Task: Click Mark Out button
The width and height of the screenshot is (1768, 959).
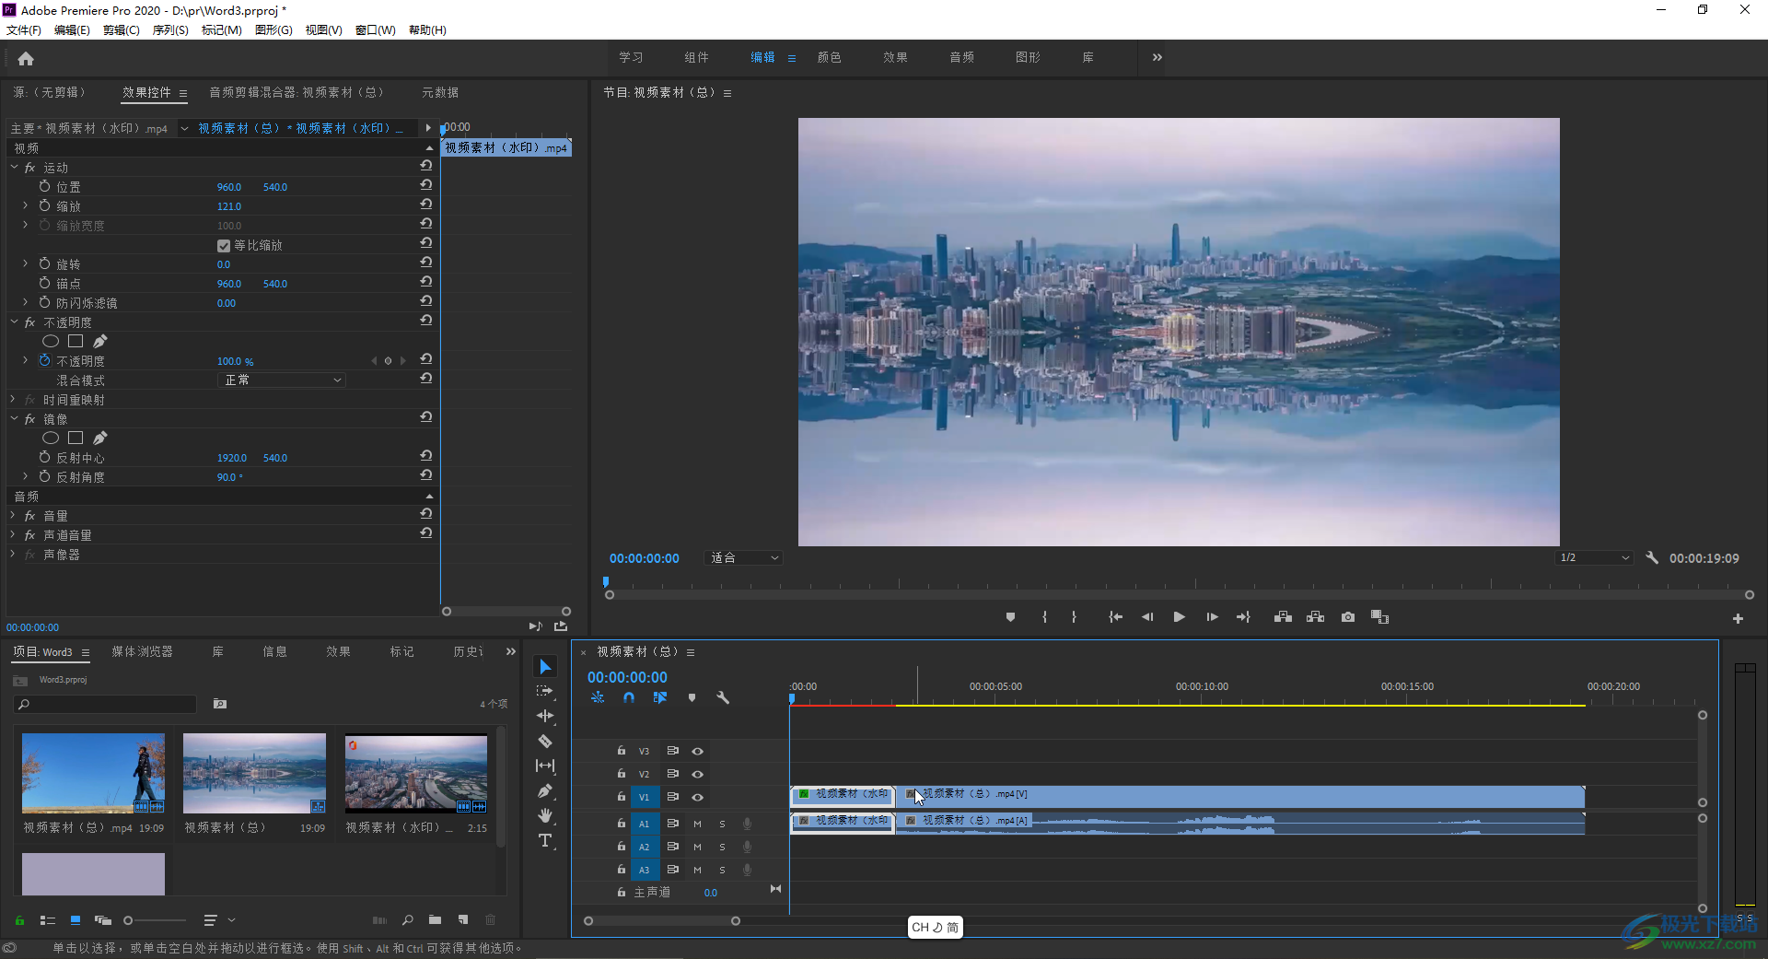Action: tap(1074, 617)
